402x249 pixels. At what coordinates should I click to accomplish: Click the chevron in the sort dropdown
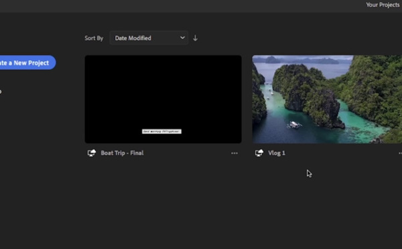coord(182,38)
